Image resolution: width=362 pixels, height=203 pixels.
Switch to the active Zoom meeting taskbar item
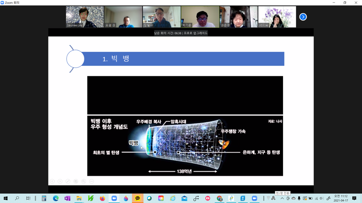(x=114, y=198)
